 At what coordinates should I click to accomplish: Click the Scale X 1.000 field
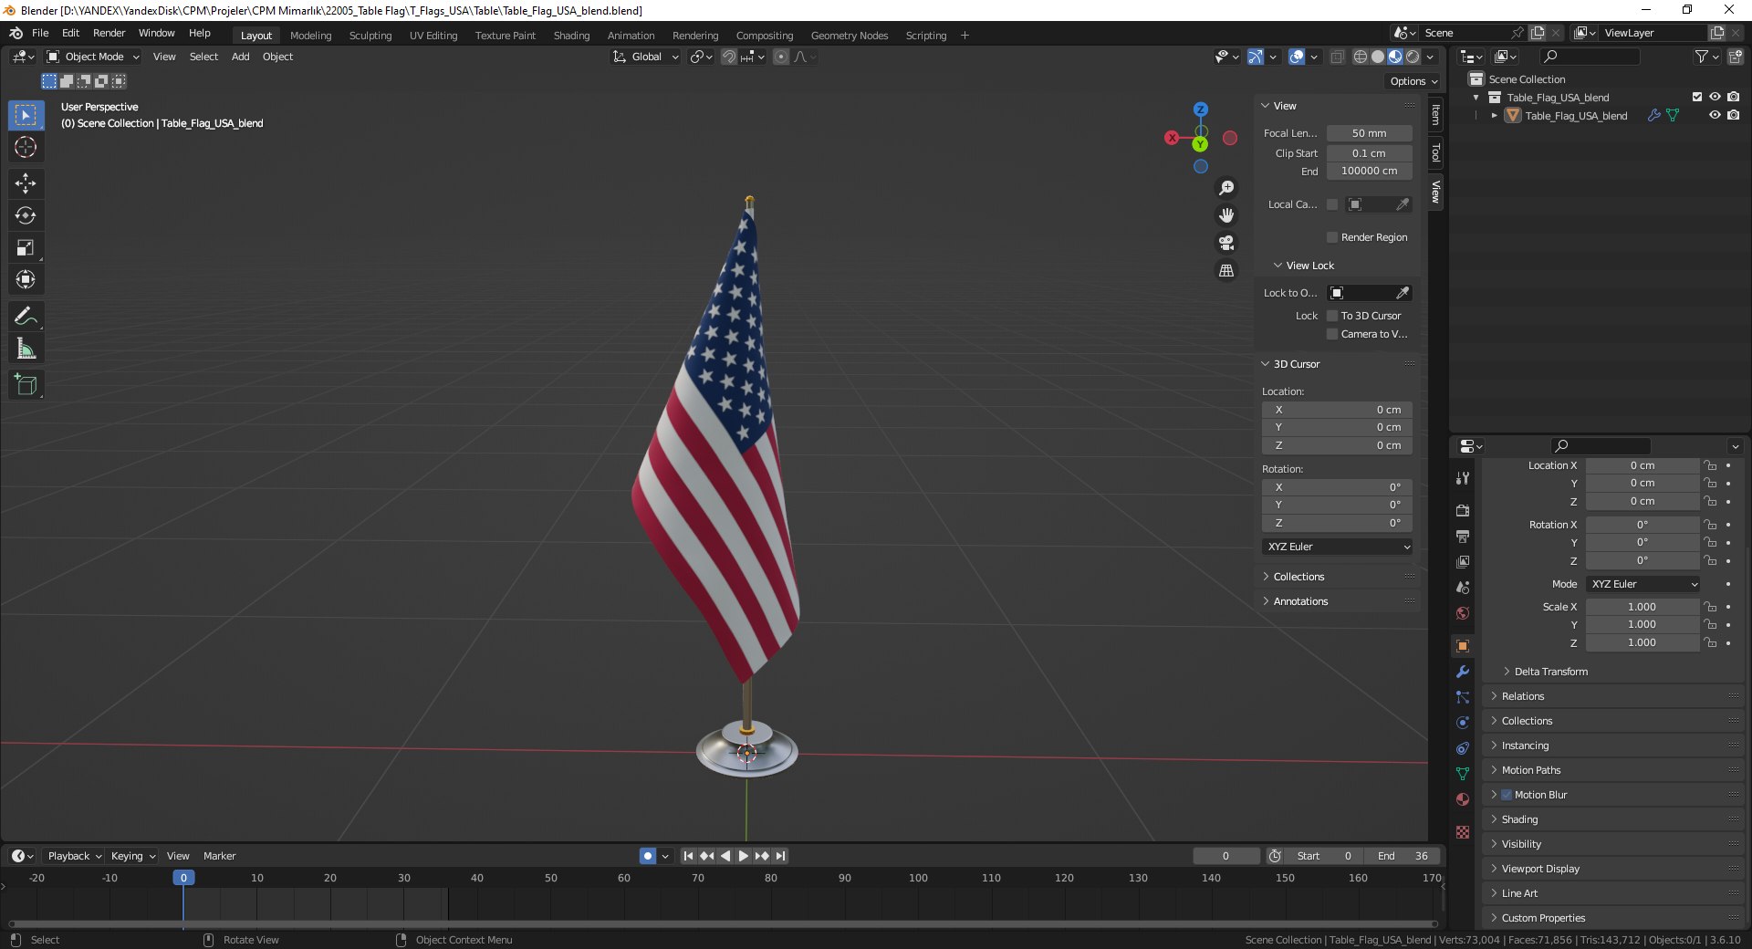click(x=1642, y=607)
